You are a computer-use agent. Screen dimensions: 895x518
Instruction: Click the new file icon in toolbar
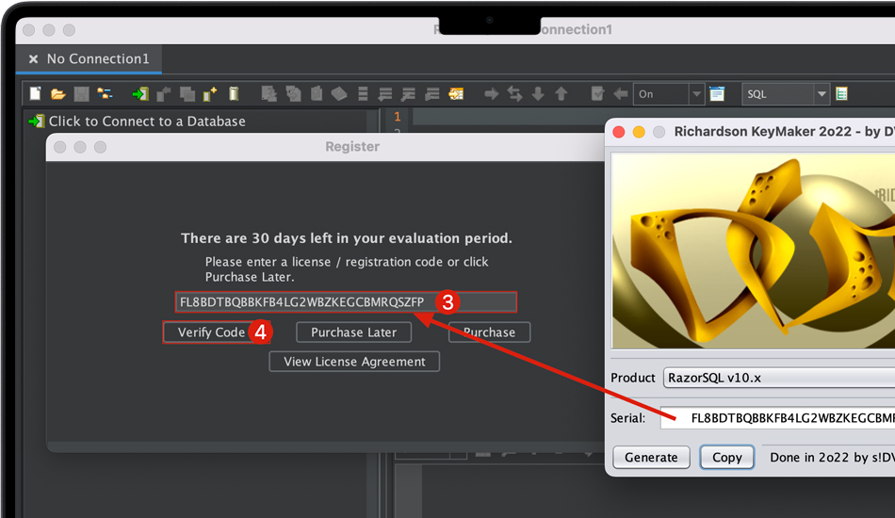click(x=35, y=94)
